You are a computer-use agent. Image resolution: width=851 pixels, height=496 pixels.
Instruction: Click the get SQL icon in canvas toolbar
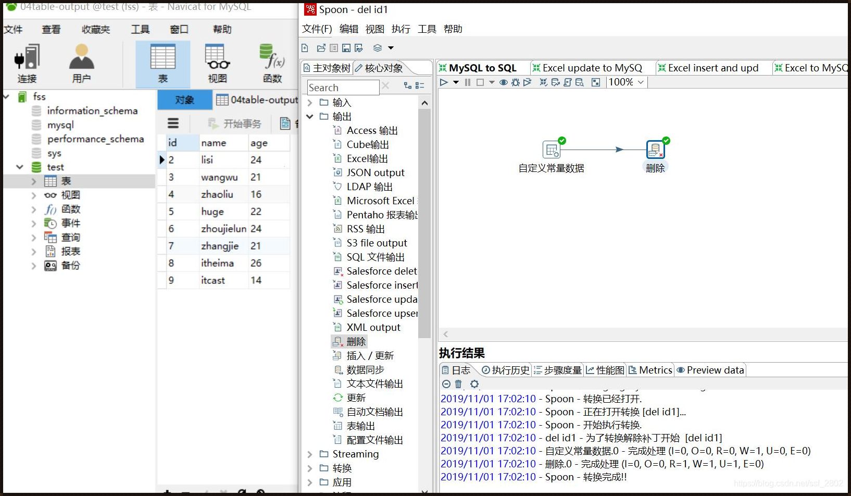coord(568,82)
